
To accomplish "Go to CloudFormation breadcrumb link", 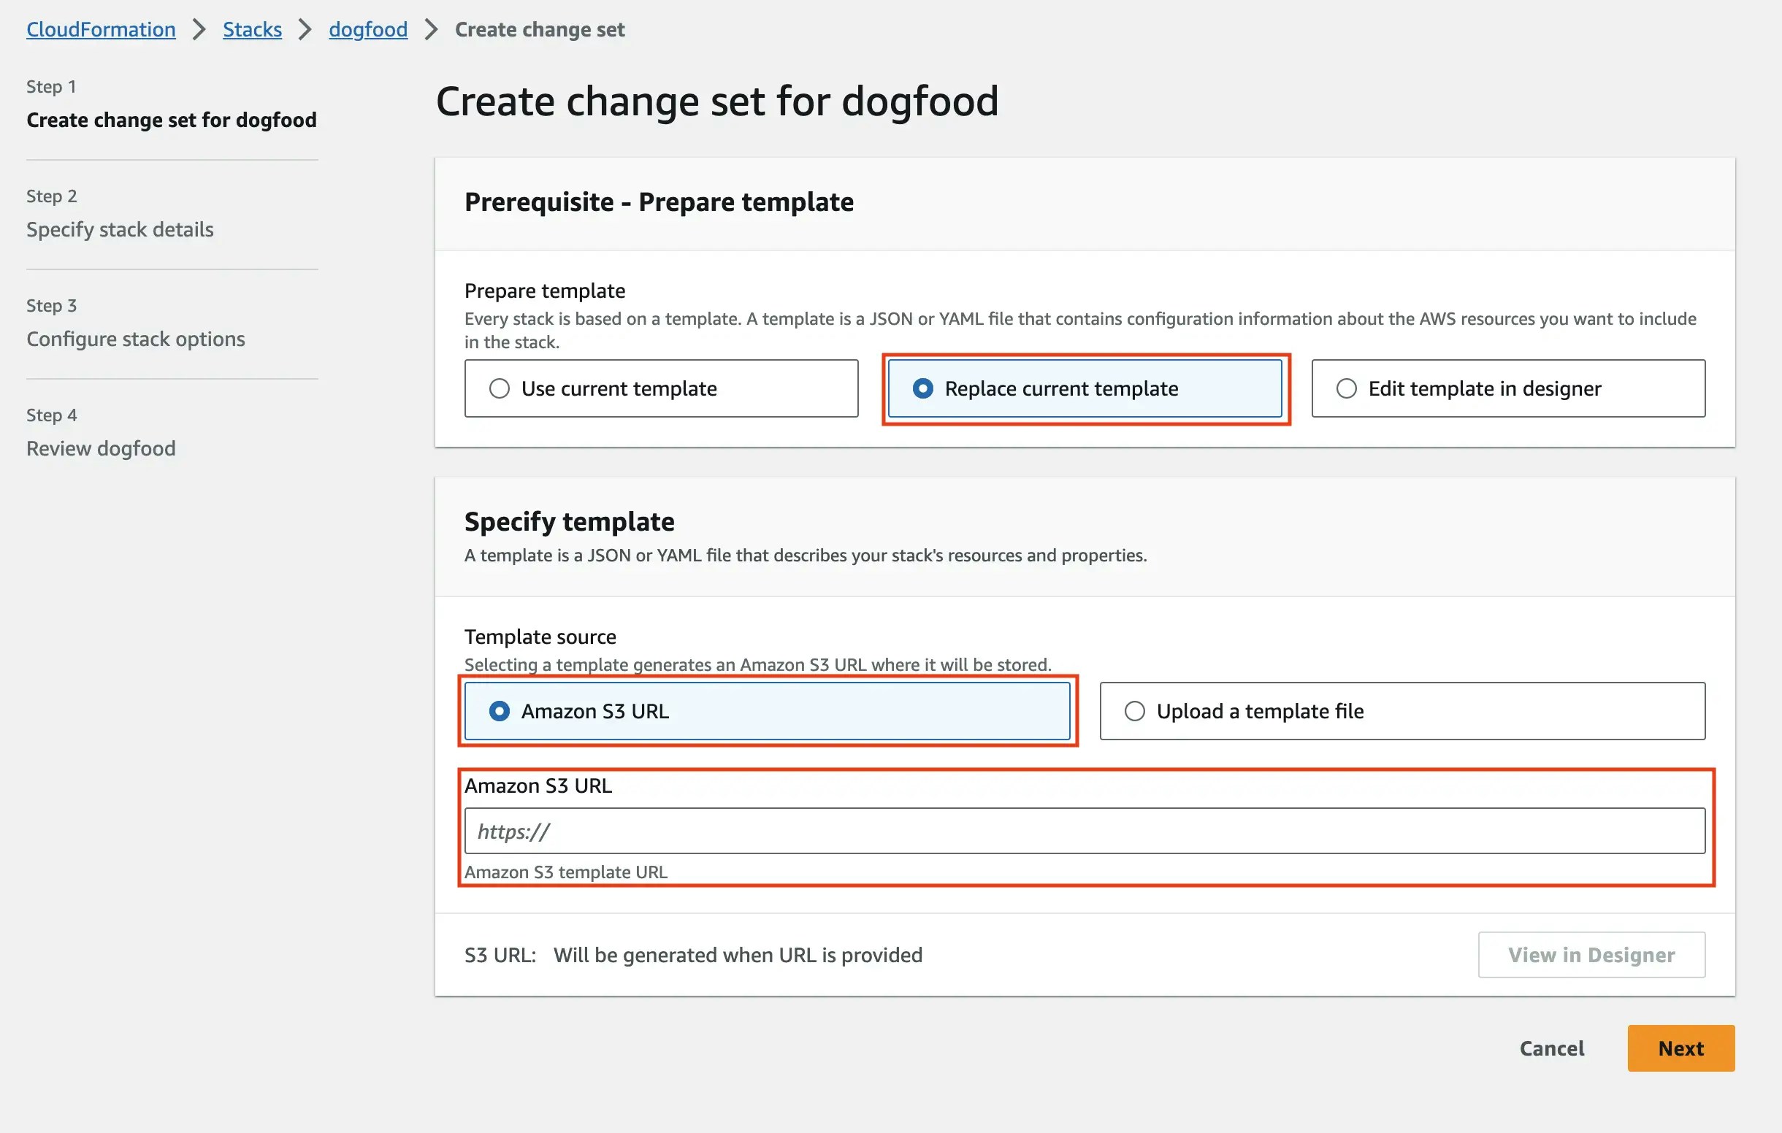I will pyautogui.click(x=102, y=30).
